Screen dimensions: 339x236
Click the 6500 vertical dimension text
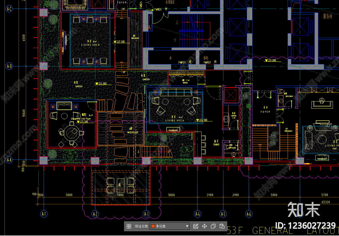coord(24,38)
